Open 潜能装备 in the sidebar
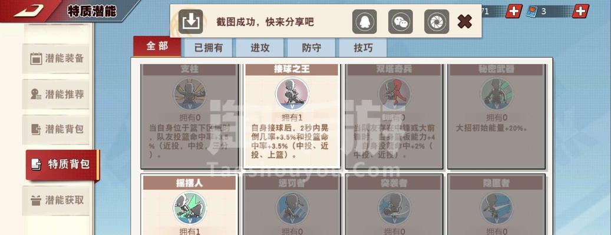Image resolution: width=611 pixels, height=235 pixels. click(56, 59)
